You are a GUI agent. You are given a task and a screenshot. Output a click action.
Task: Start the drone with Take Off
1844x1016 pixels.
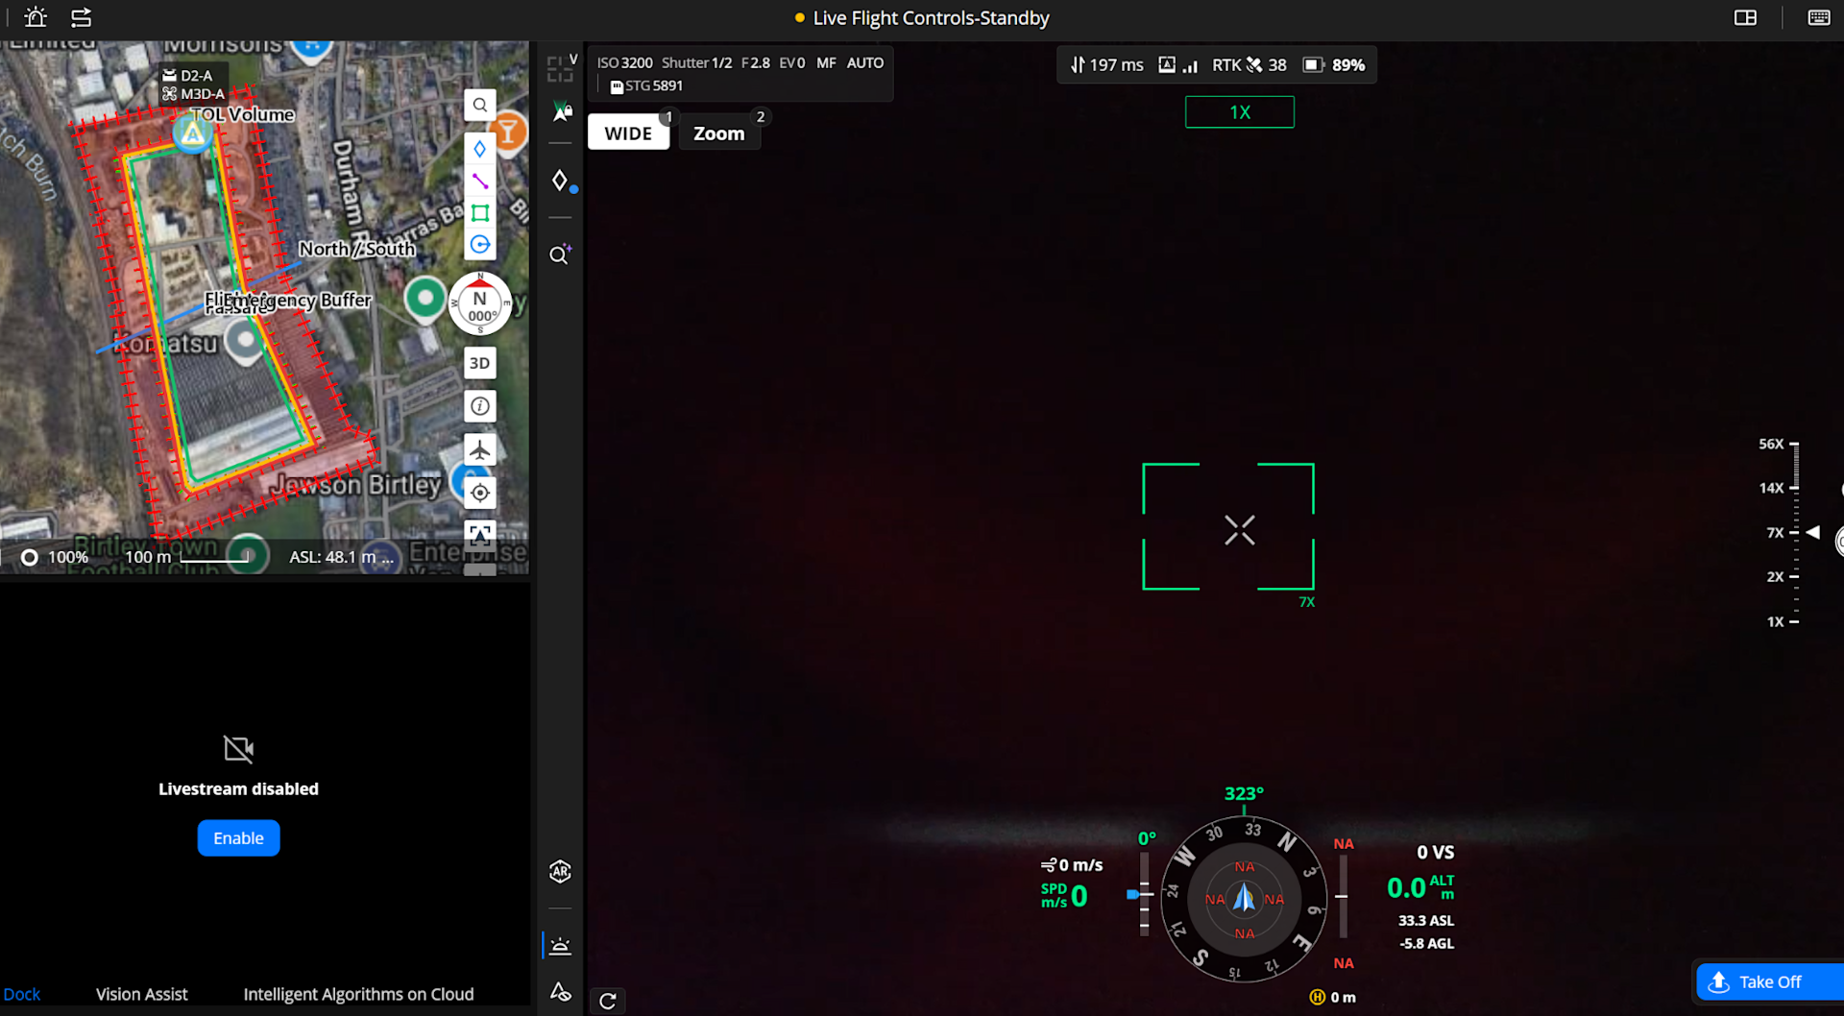pos(1769,982)
